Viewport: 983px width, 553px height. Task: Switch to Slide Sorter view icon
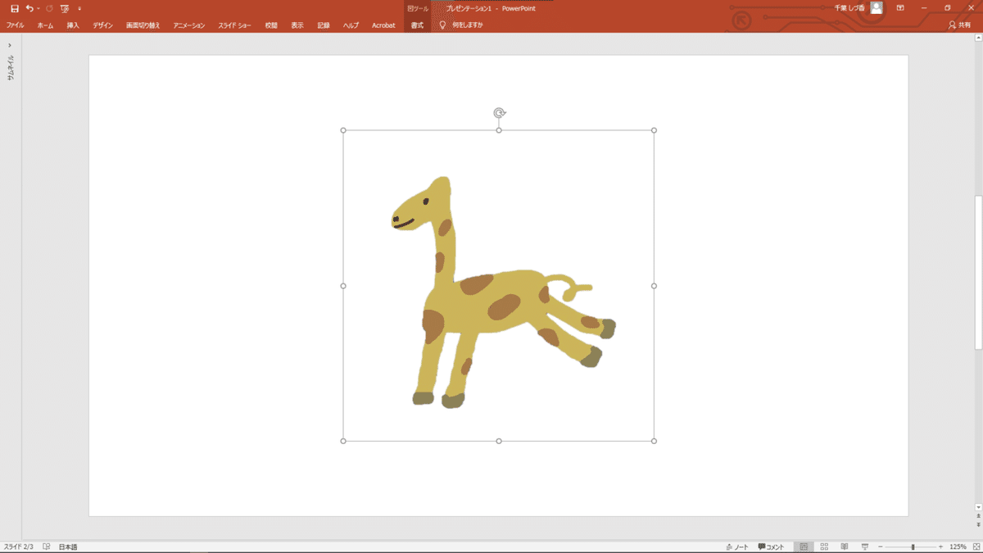click(824, 546)
